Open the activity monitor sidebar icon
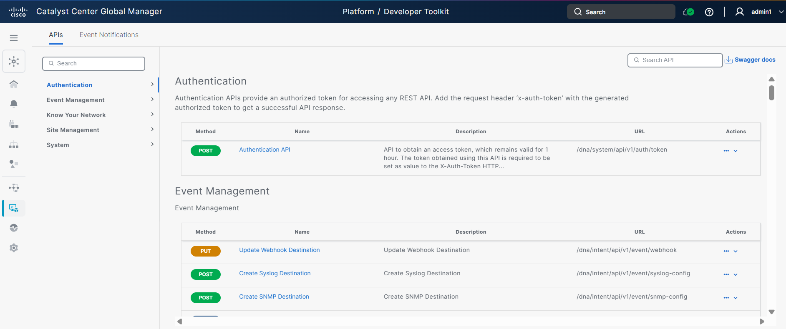Screen dimensions: 786x329 [14, 228]
